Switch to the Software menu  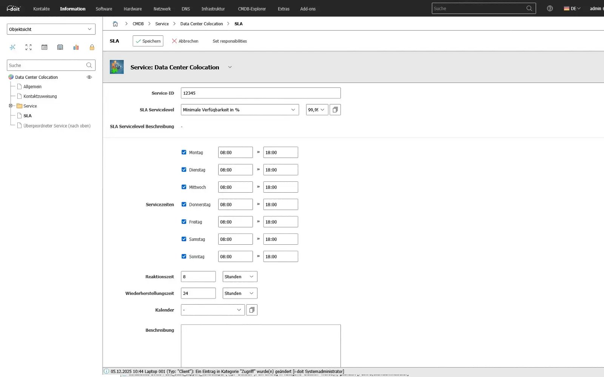coord(103,9)
